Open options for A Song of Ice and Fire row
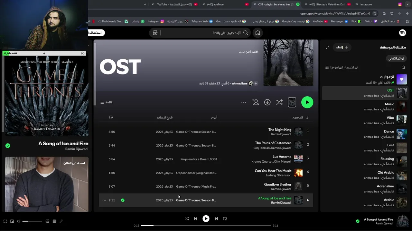 (x=104, y=200)
